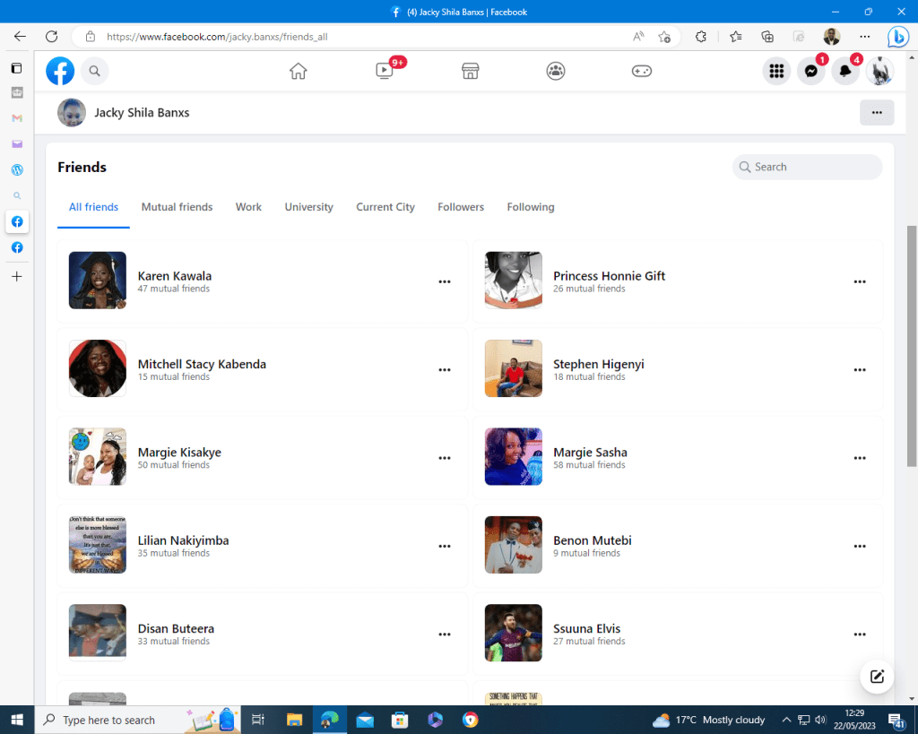918x734 pixels.
Task: Expand options menu for Karen Kawala
Action: (445, 281)
